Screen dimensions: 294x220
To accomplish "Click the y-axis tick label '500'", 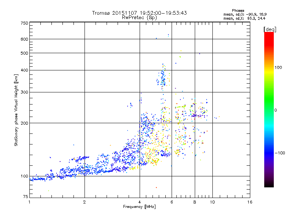I will pyautogui.click(x=24, y=53).
